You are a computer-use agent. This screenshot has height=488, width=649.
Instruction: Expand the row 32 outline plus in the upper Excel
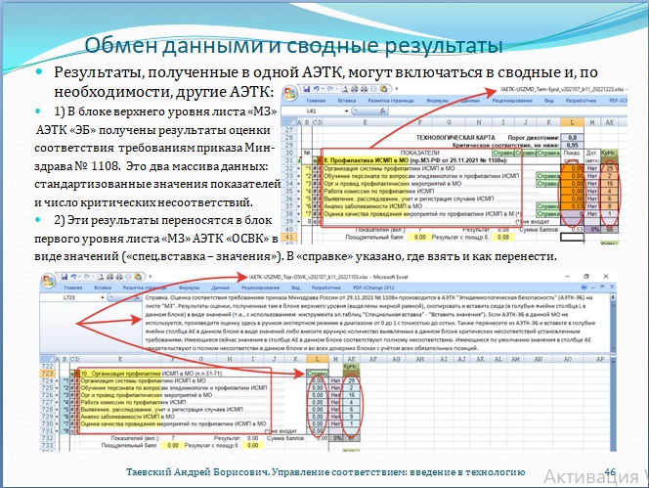coord(298,168)
